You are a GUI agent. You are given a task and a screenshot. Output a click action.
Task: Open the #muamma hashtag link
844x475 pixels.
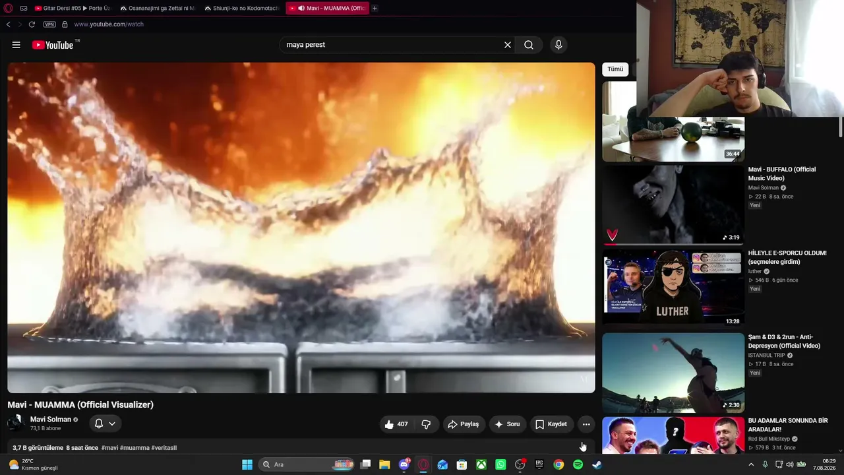[x=135, y=448]
